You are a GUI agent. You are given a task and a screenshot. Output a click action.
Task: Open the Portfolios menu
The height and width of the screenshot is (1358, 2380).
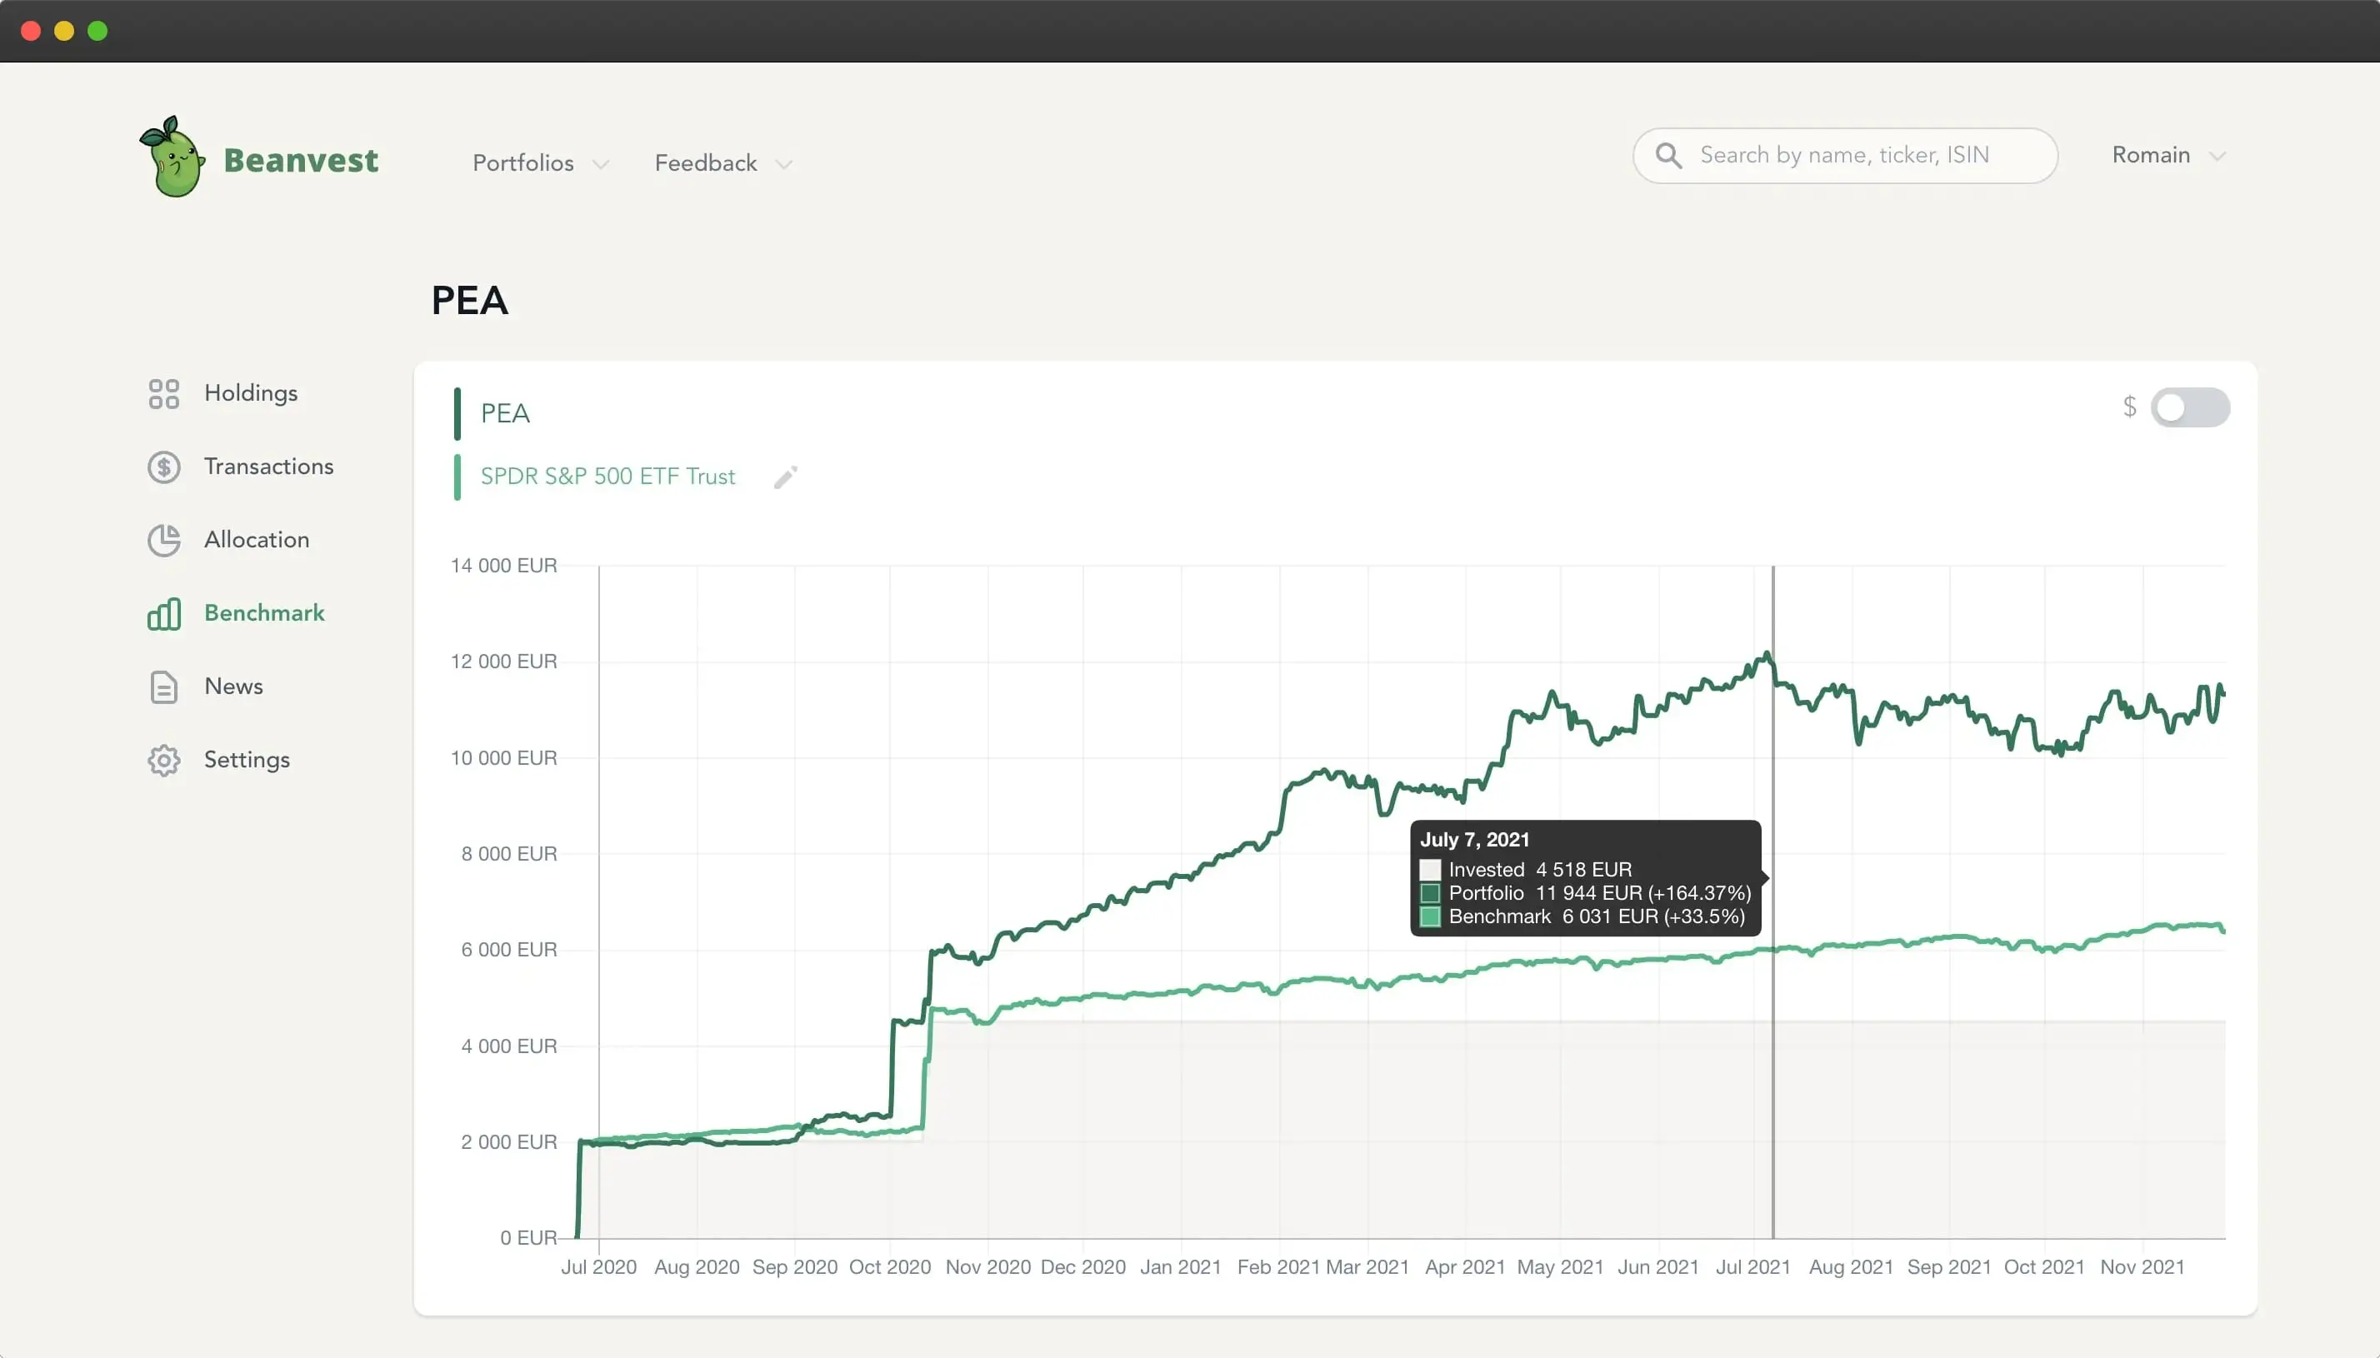click(523, 163)
